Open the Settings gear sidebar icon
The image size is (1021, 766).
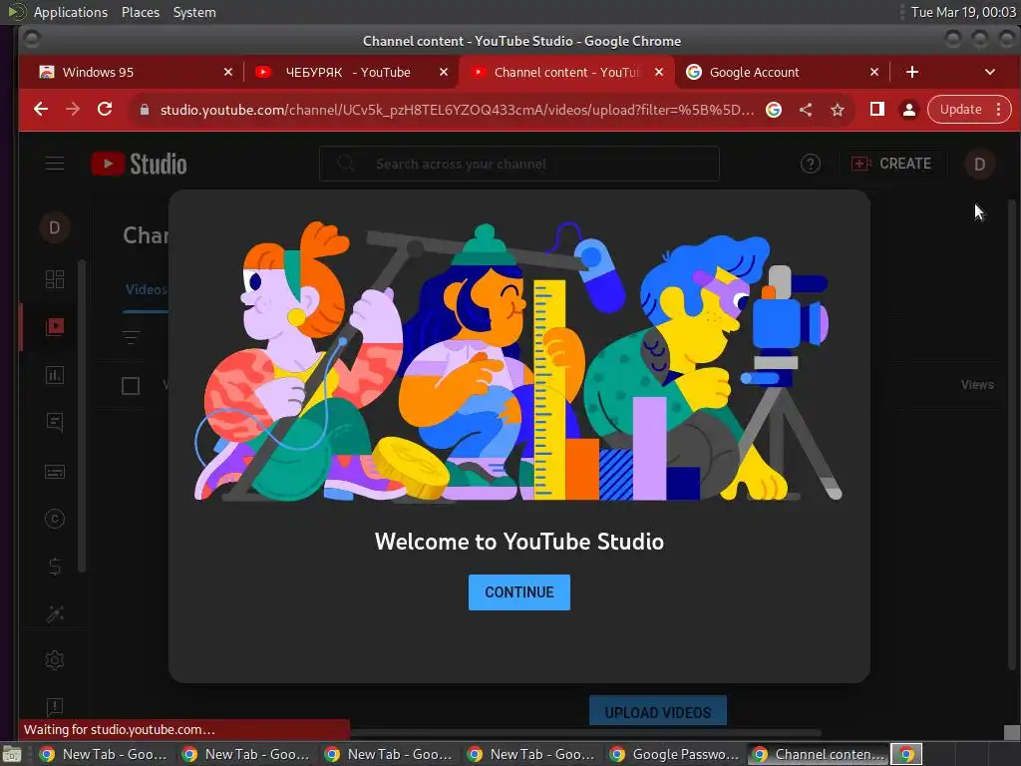pos(55,660)
